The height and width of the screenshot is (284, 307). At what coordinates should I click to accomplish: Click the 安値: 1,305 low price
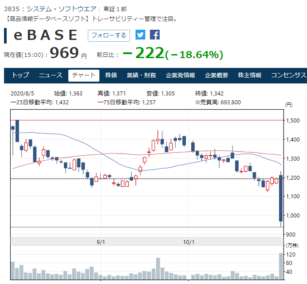pos(161,94)
